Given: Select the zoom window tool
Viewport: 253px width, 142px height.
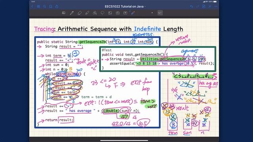Looking at the screenshot, I should pyautogui.click(x=64, y=13).
